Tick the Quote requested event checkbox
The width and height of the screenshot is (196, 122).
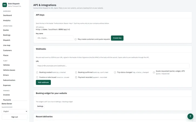154,72
